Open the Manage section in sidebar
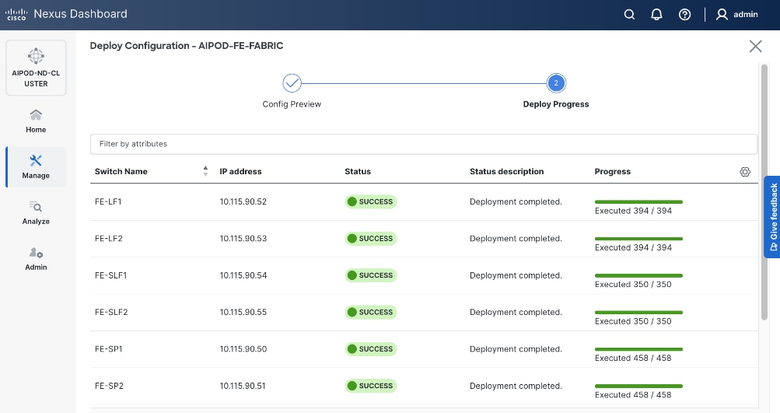The width and height of the screenshot is (780, 413). [x=36, y=166]
